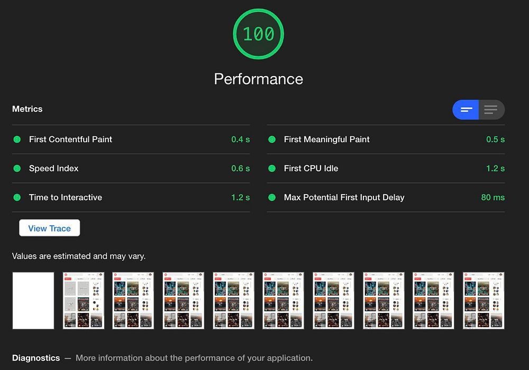Click the Diagnostics section heading

click(x=36, y=358)
